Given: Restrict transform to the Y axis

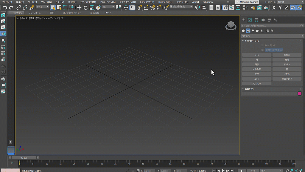Looking at the screenshot, I should pyautogui.click(x=280, y=7).
